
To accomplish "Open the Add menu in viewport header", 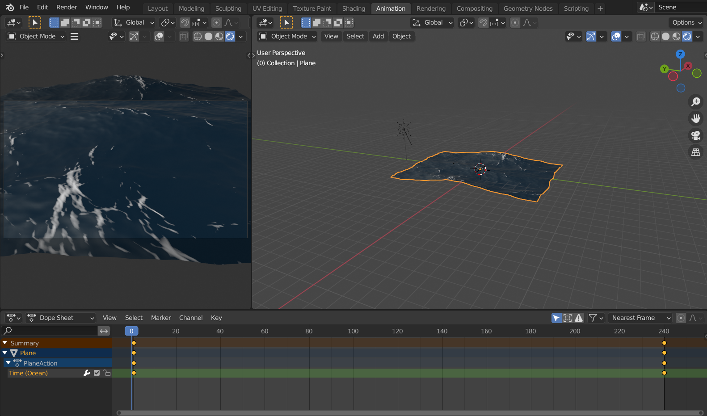I will [x=378, y=36].
